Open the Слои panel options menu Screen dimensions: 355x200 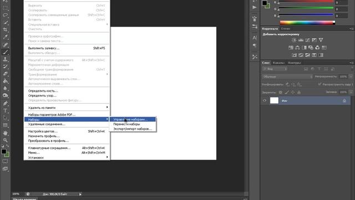point(351,63)
